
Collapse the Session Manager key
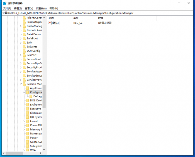pyautogui.click(x=21, y=84)
